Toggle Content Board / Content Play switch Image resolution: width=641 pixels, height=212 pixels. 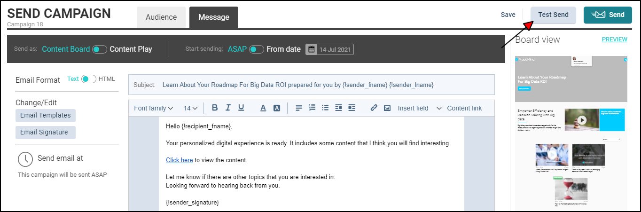click(100, 49)
